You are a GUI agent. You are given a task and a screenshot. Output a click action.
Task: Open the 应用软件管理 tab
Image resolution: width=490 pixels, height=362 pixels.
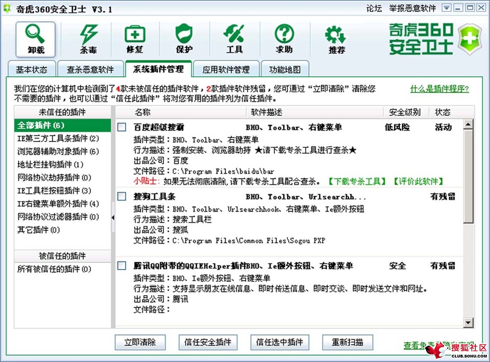226,69
